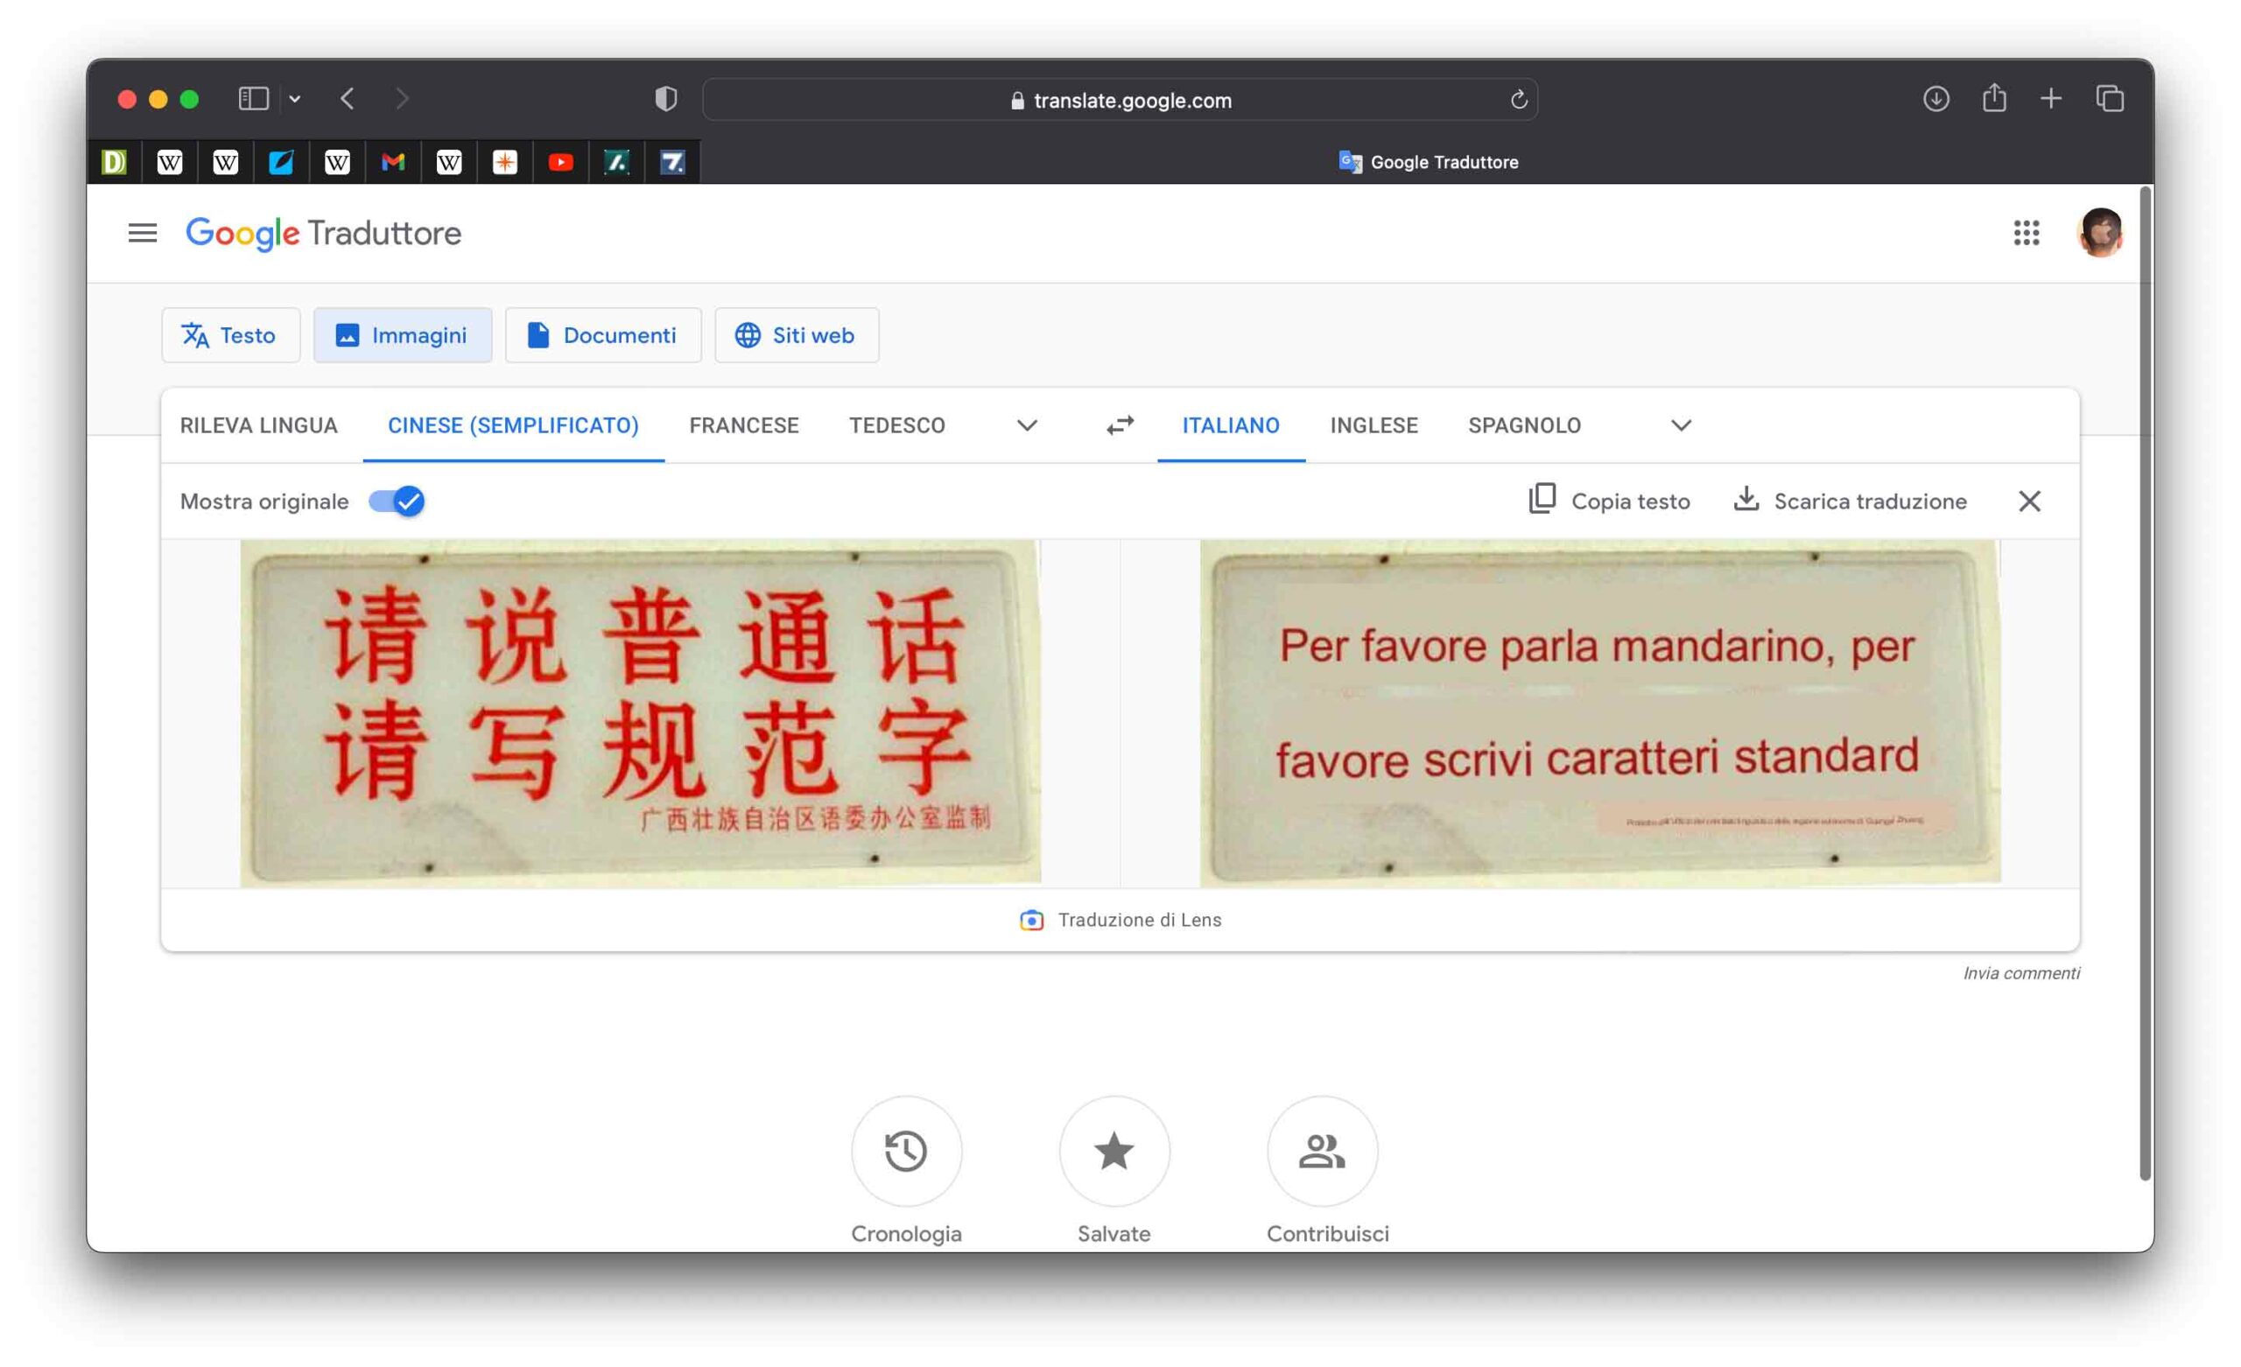
Task: Click the Cronologia history icon
Action: click(906, 1151)
